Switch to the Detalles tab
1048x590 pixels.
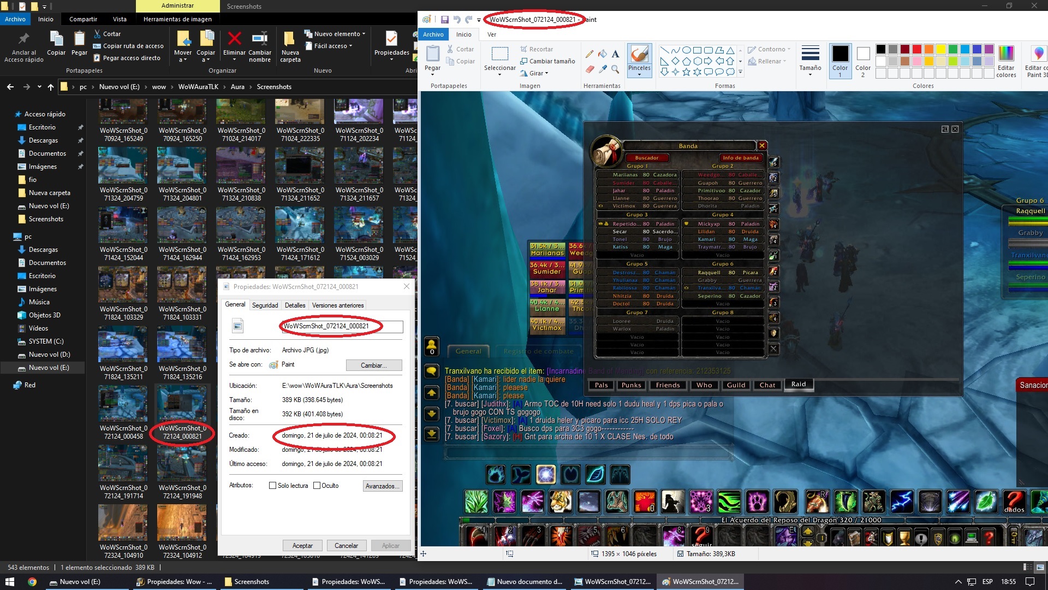(x=295, y=305)
